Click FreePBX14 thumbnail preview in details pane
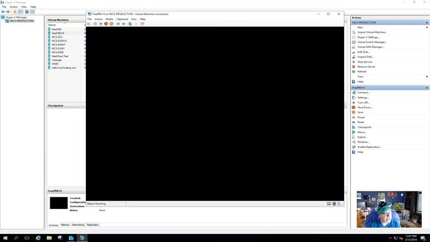This screenshot has height=242, width=430. click(x=58, y=203)
